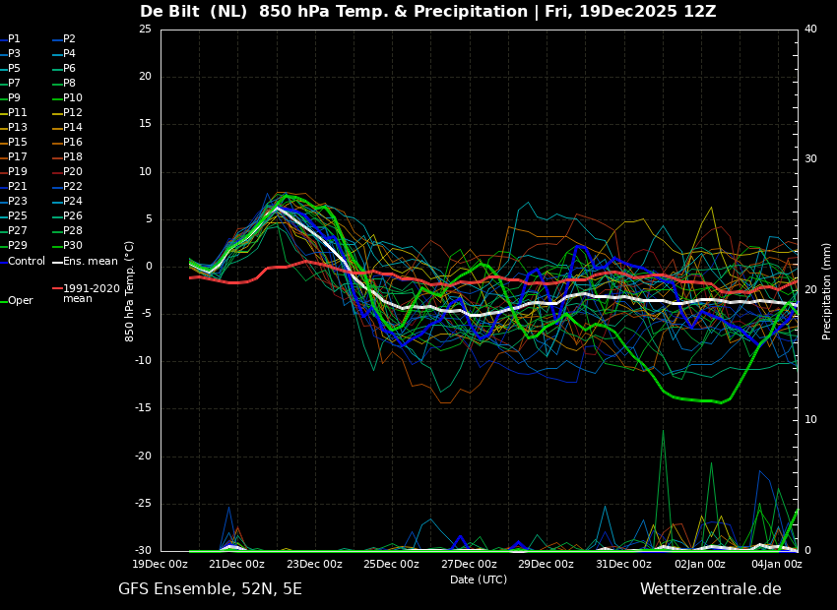Click the 29Dec 00z date label
The width and height of the screenshot is (837, 610).
point(547,564)
